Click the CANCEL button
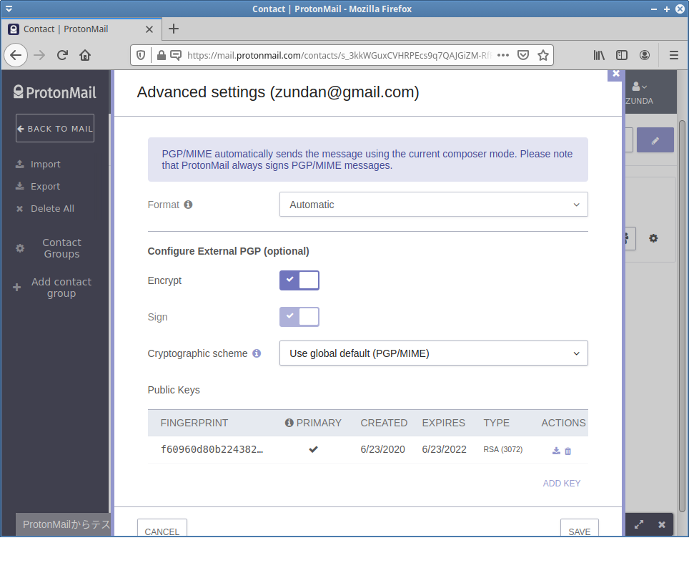This screenshot has height=578, width=689. 162,529
